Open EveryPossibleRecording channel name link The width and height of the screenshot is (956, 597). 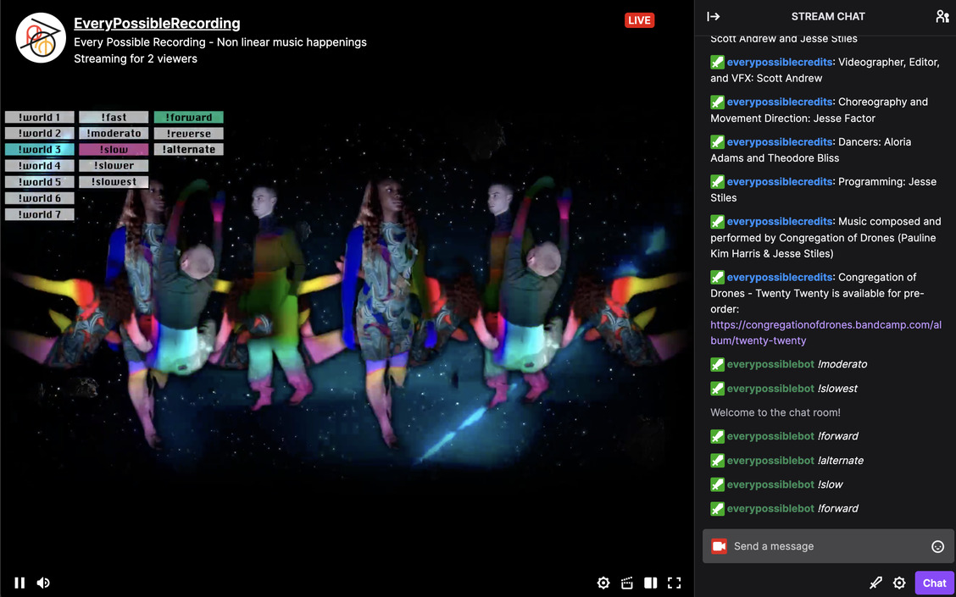(157, 24)
